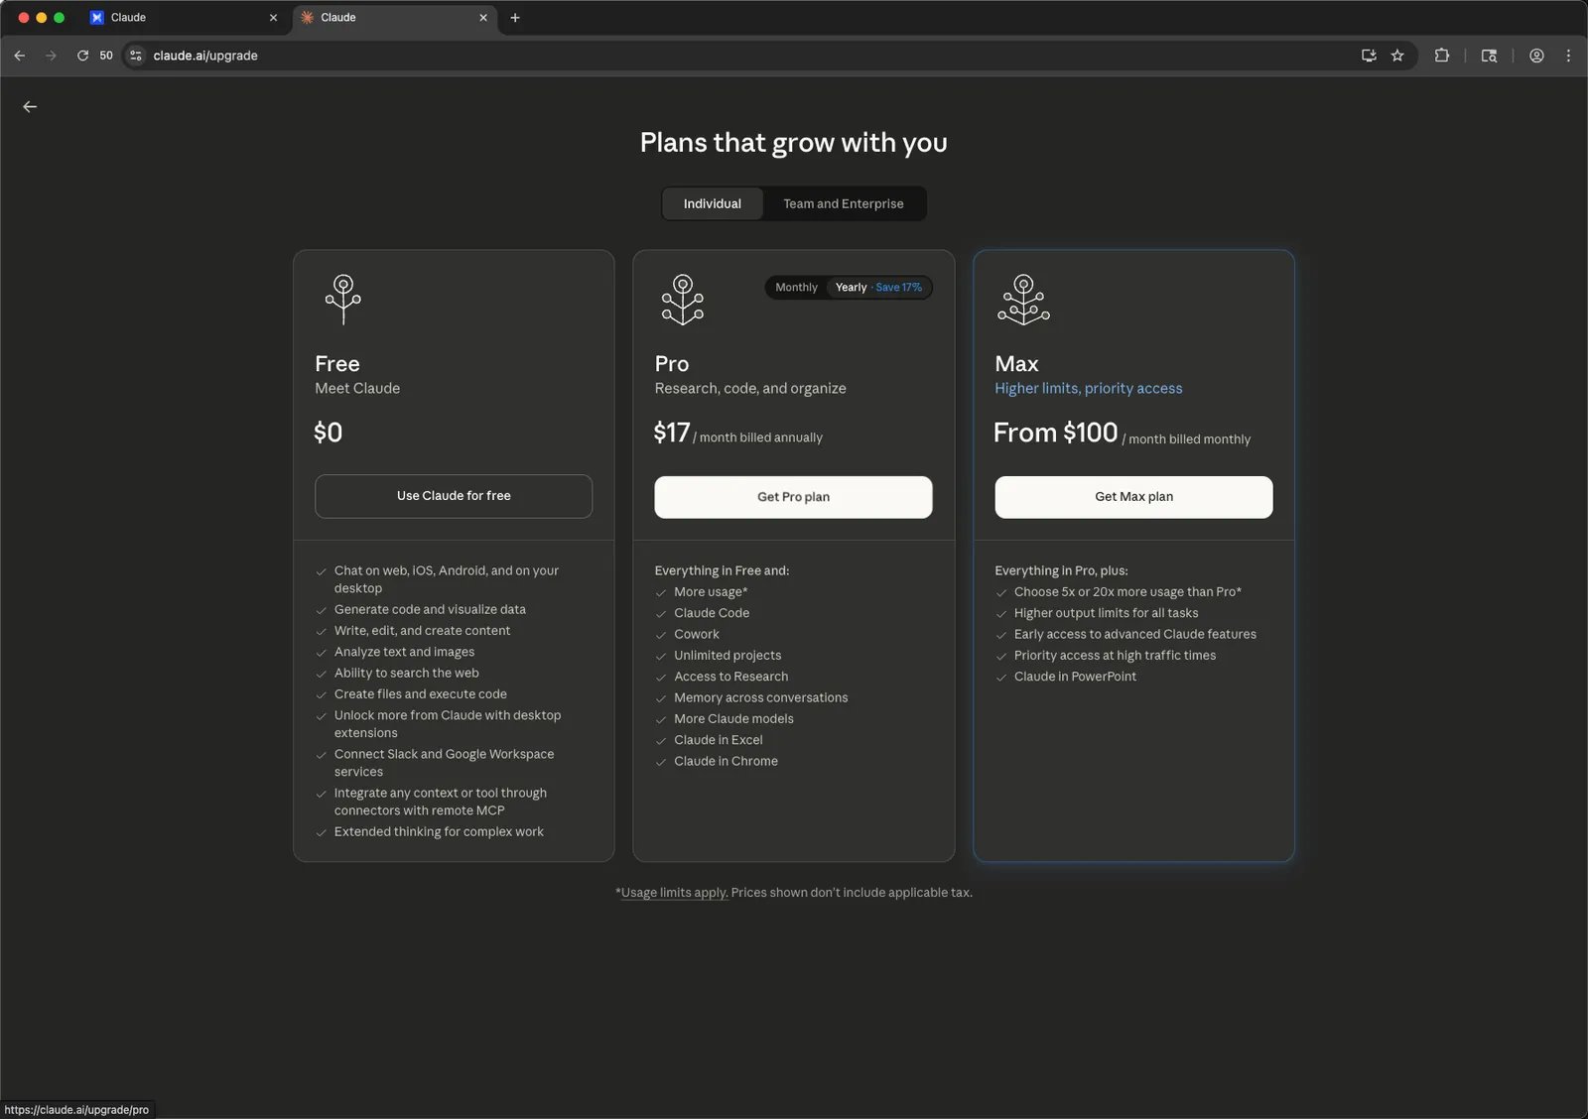Bookmark this page with the star icon
The image size is (1588, 1119).
click(1397, 56)
